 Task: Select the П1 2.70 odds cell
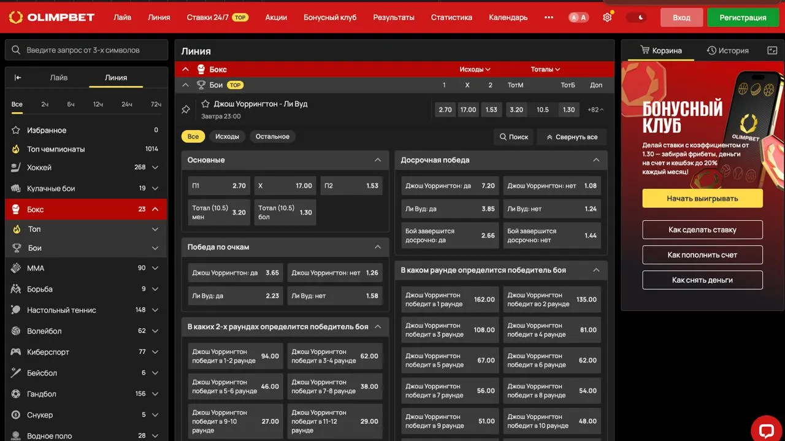tap(219, 186)
